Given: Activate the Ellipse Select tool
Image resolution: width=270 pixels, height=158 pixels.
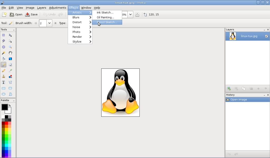Looking at the screenshot, I should click(3, 47).
